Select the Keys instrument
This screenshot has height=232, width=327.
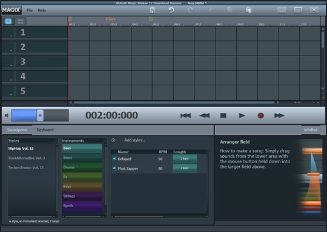pos(82,187)
